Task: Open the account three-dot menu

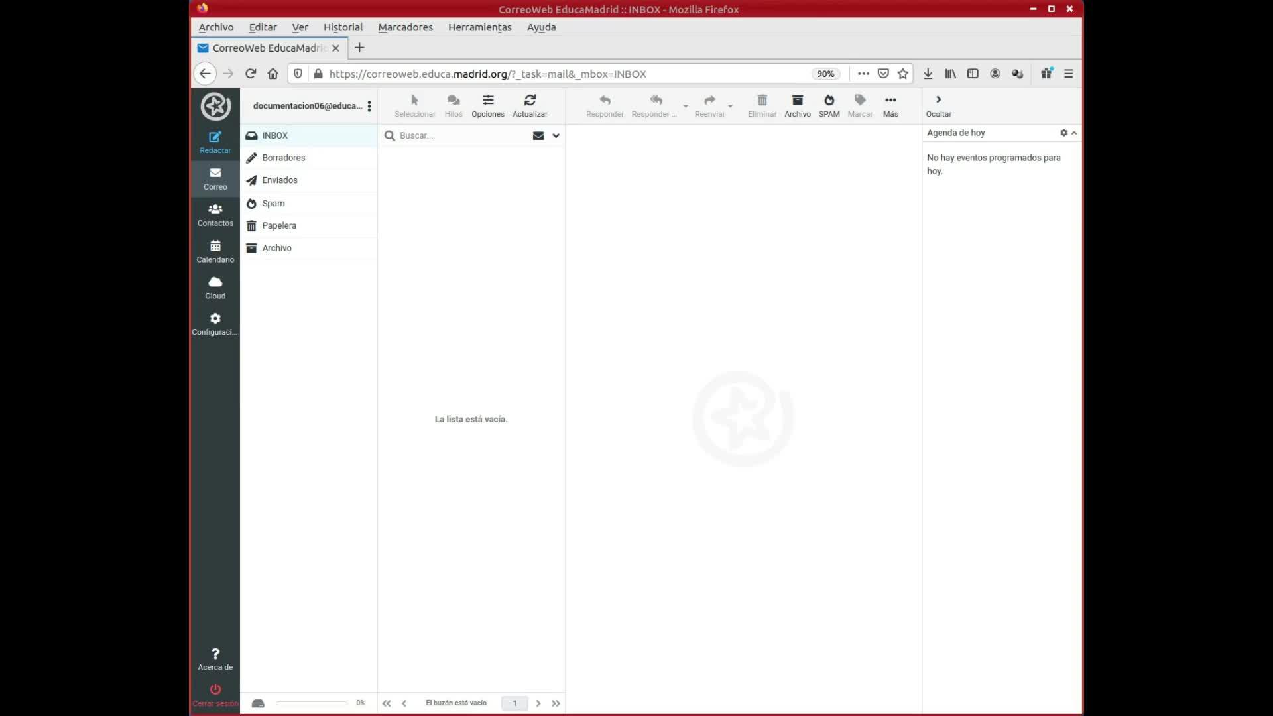Action: (x=369, y=106)
